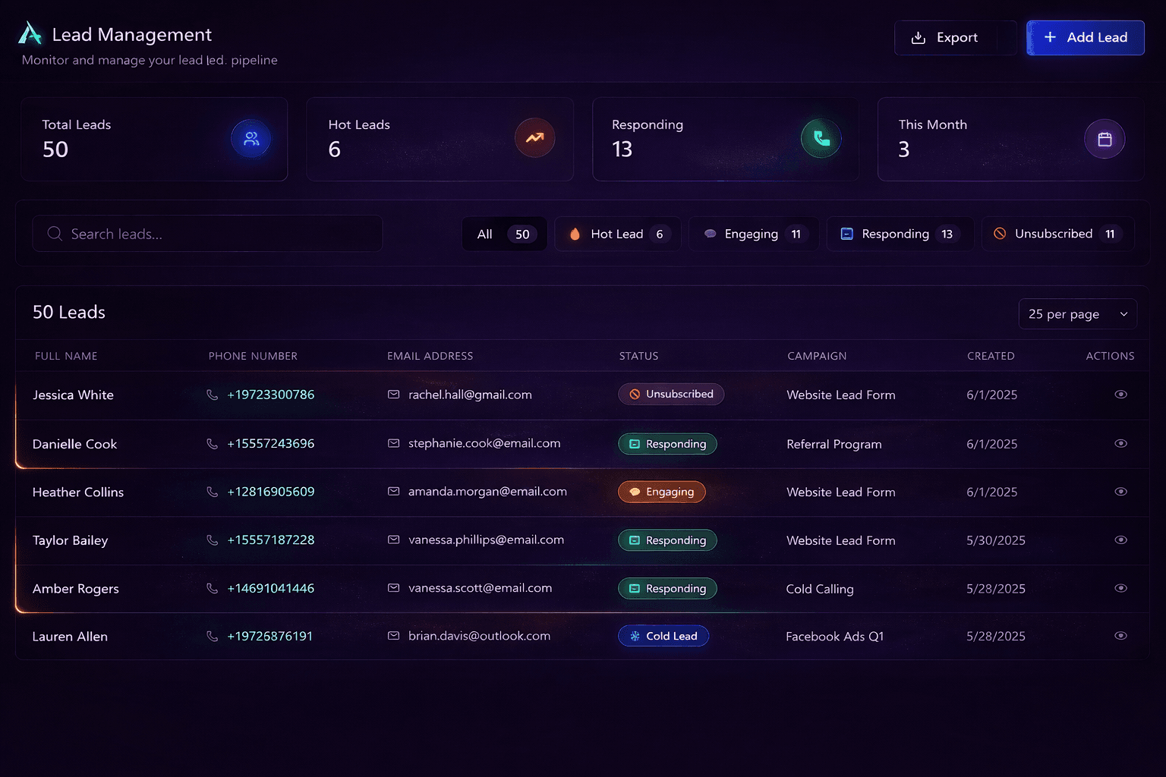The width and height of the screenshot is (1166, 777).
Task: Open the Unsubscribed status badge on Jessica White
Action: [670, 394]
